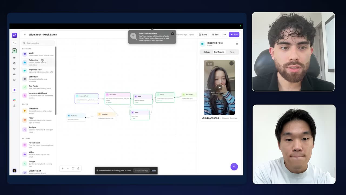Screen dimensions: 346x195
Task: Fit the workflow canvas to view
Action: coord(73,168)
